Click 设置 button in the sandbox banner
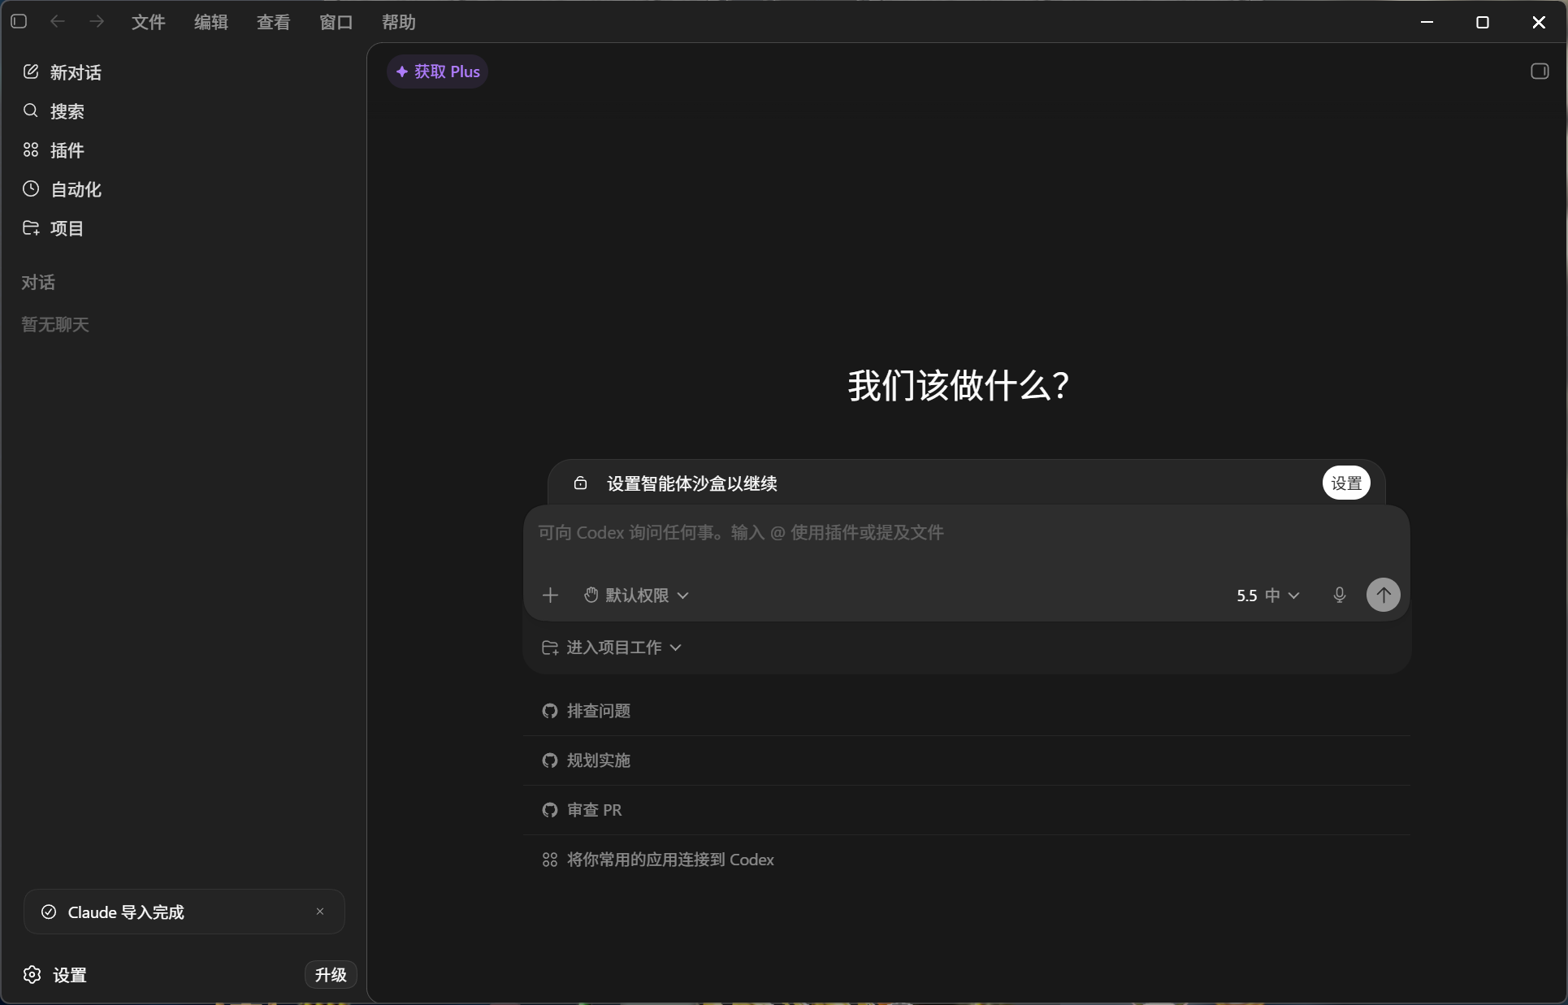This screenshot has width=1568, height=1005. click(x=1346, y=483)
